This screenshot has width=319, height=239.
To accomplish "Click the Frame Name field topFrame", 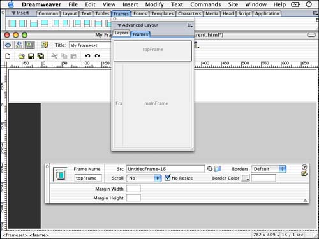I will click(x=88, y=178).
